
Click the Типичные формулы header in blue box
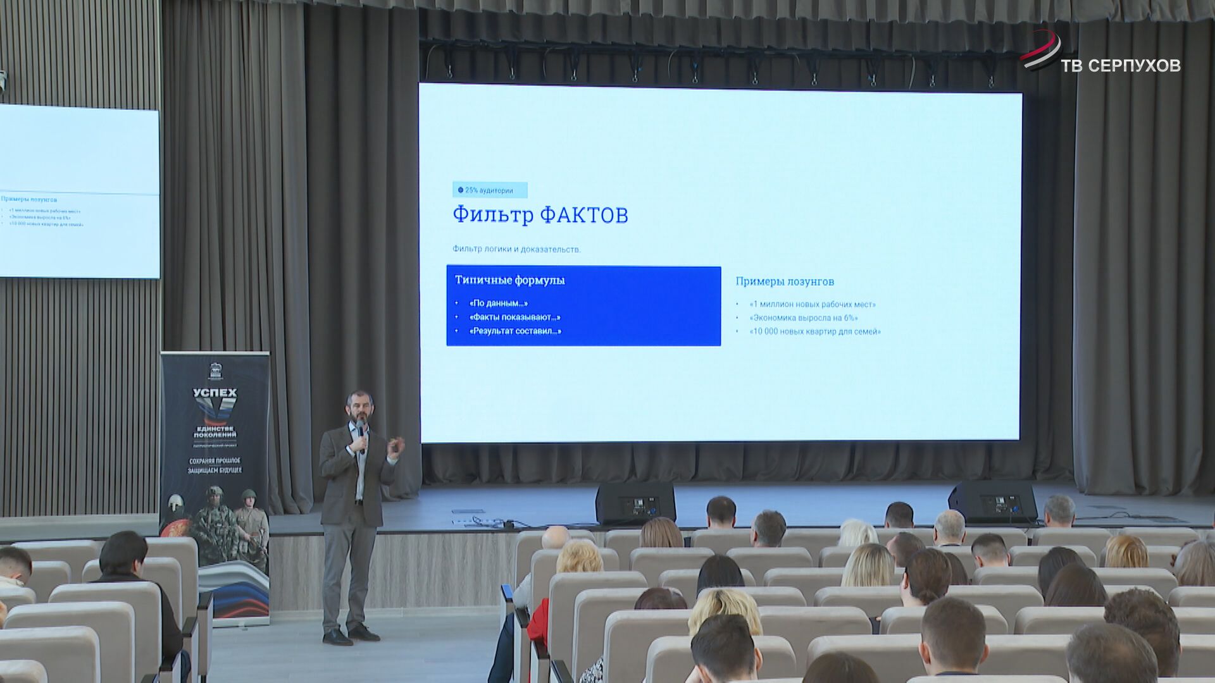coord(509,280)
